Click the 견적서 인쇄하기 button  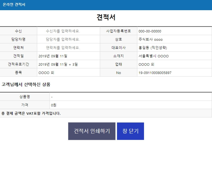coord(92,131)
